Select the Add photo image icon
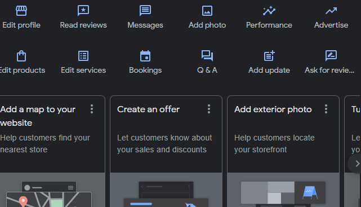The height and width of the screenshot is (207, 361). point(207,11)
